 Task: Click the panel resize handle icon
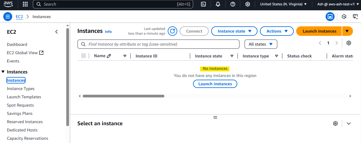pos(215,118)
